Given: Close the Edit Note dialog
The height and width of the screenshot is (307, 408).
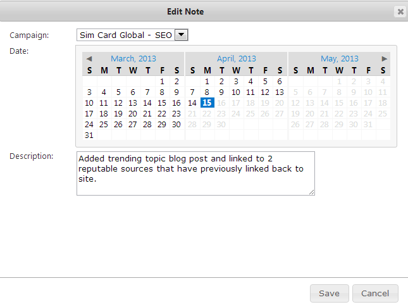Looking at the screenshot, I should coord(400,11).
